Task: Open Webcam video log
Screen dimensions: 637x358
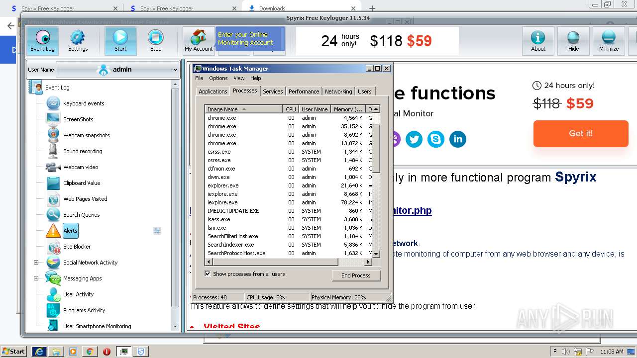Action: [81, 167]
